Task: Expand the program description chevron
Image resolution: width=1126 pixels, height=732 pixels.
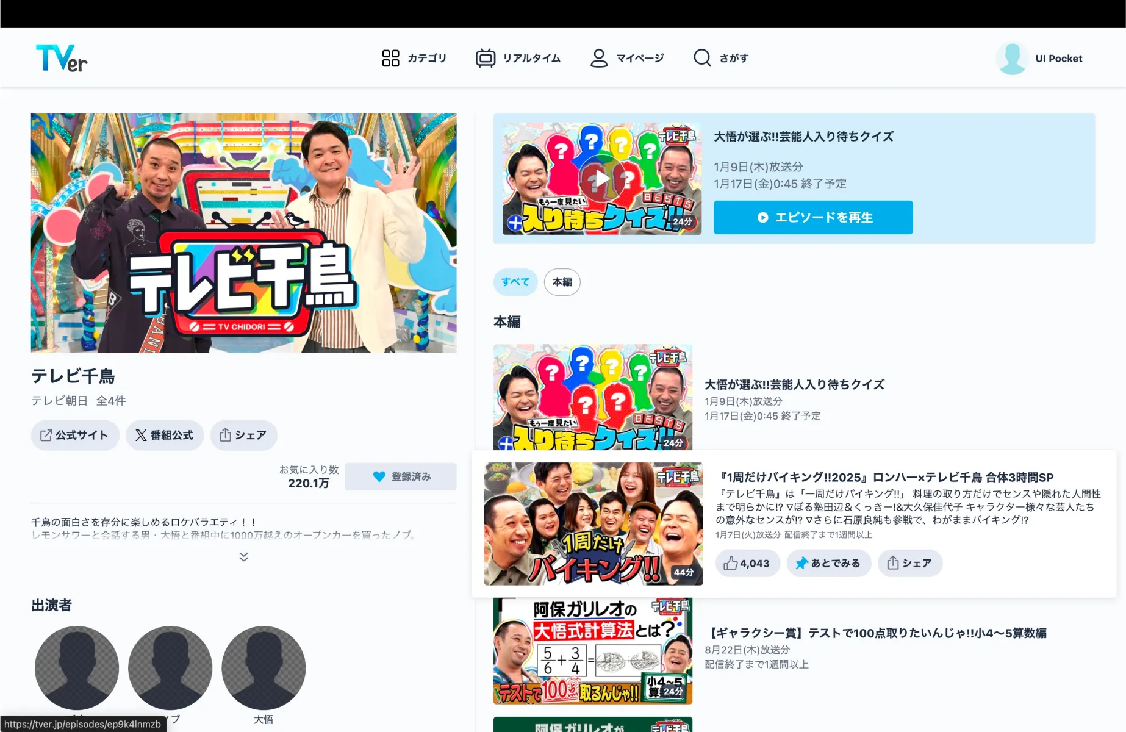Action: pyautogui.click(x=243, y=556)
